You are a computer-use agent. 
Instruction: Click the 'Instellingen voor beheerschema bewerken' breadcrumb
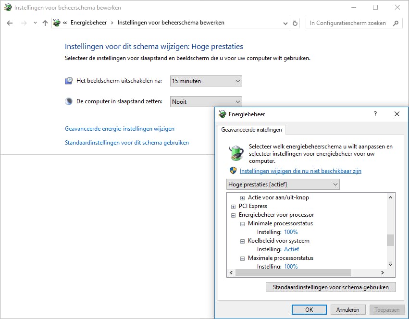point(171,23)
